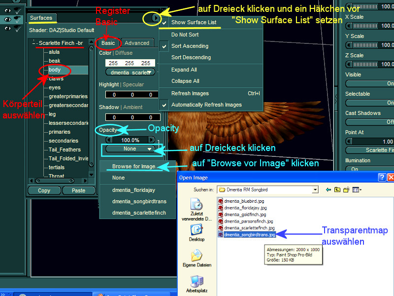
Task: Click the Copy button
Action: coord(44,190)
